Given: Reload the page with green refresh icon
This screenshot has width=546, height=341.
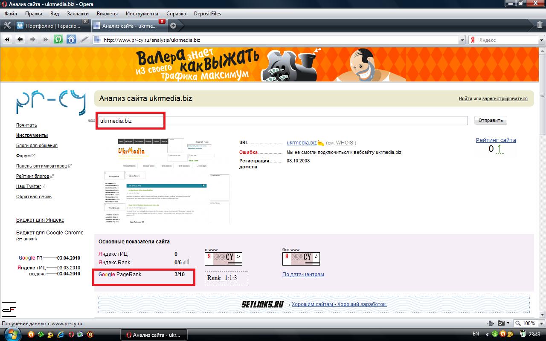Looking at the screenshot, I should pyautogui.click(x=58, y=40).
